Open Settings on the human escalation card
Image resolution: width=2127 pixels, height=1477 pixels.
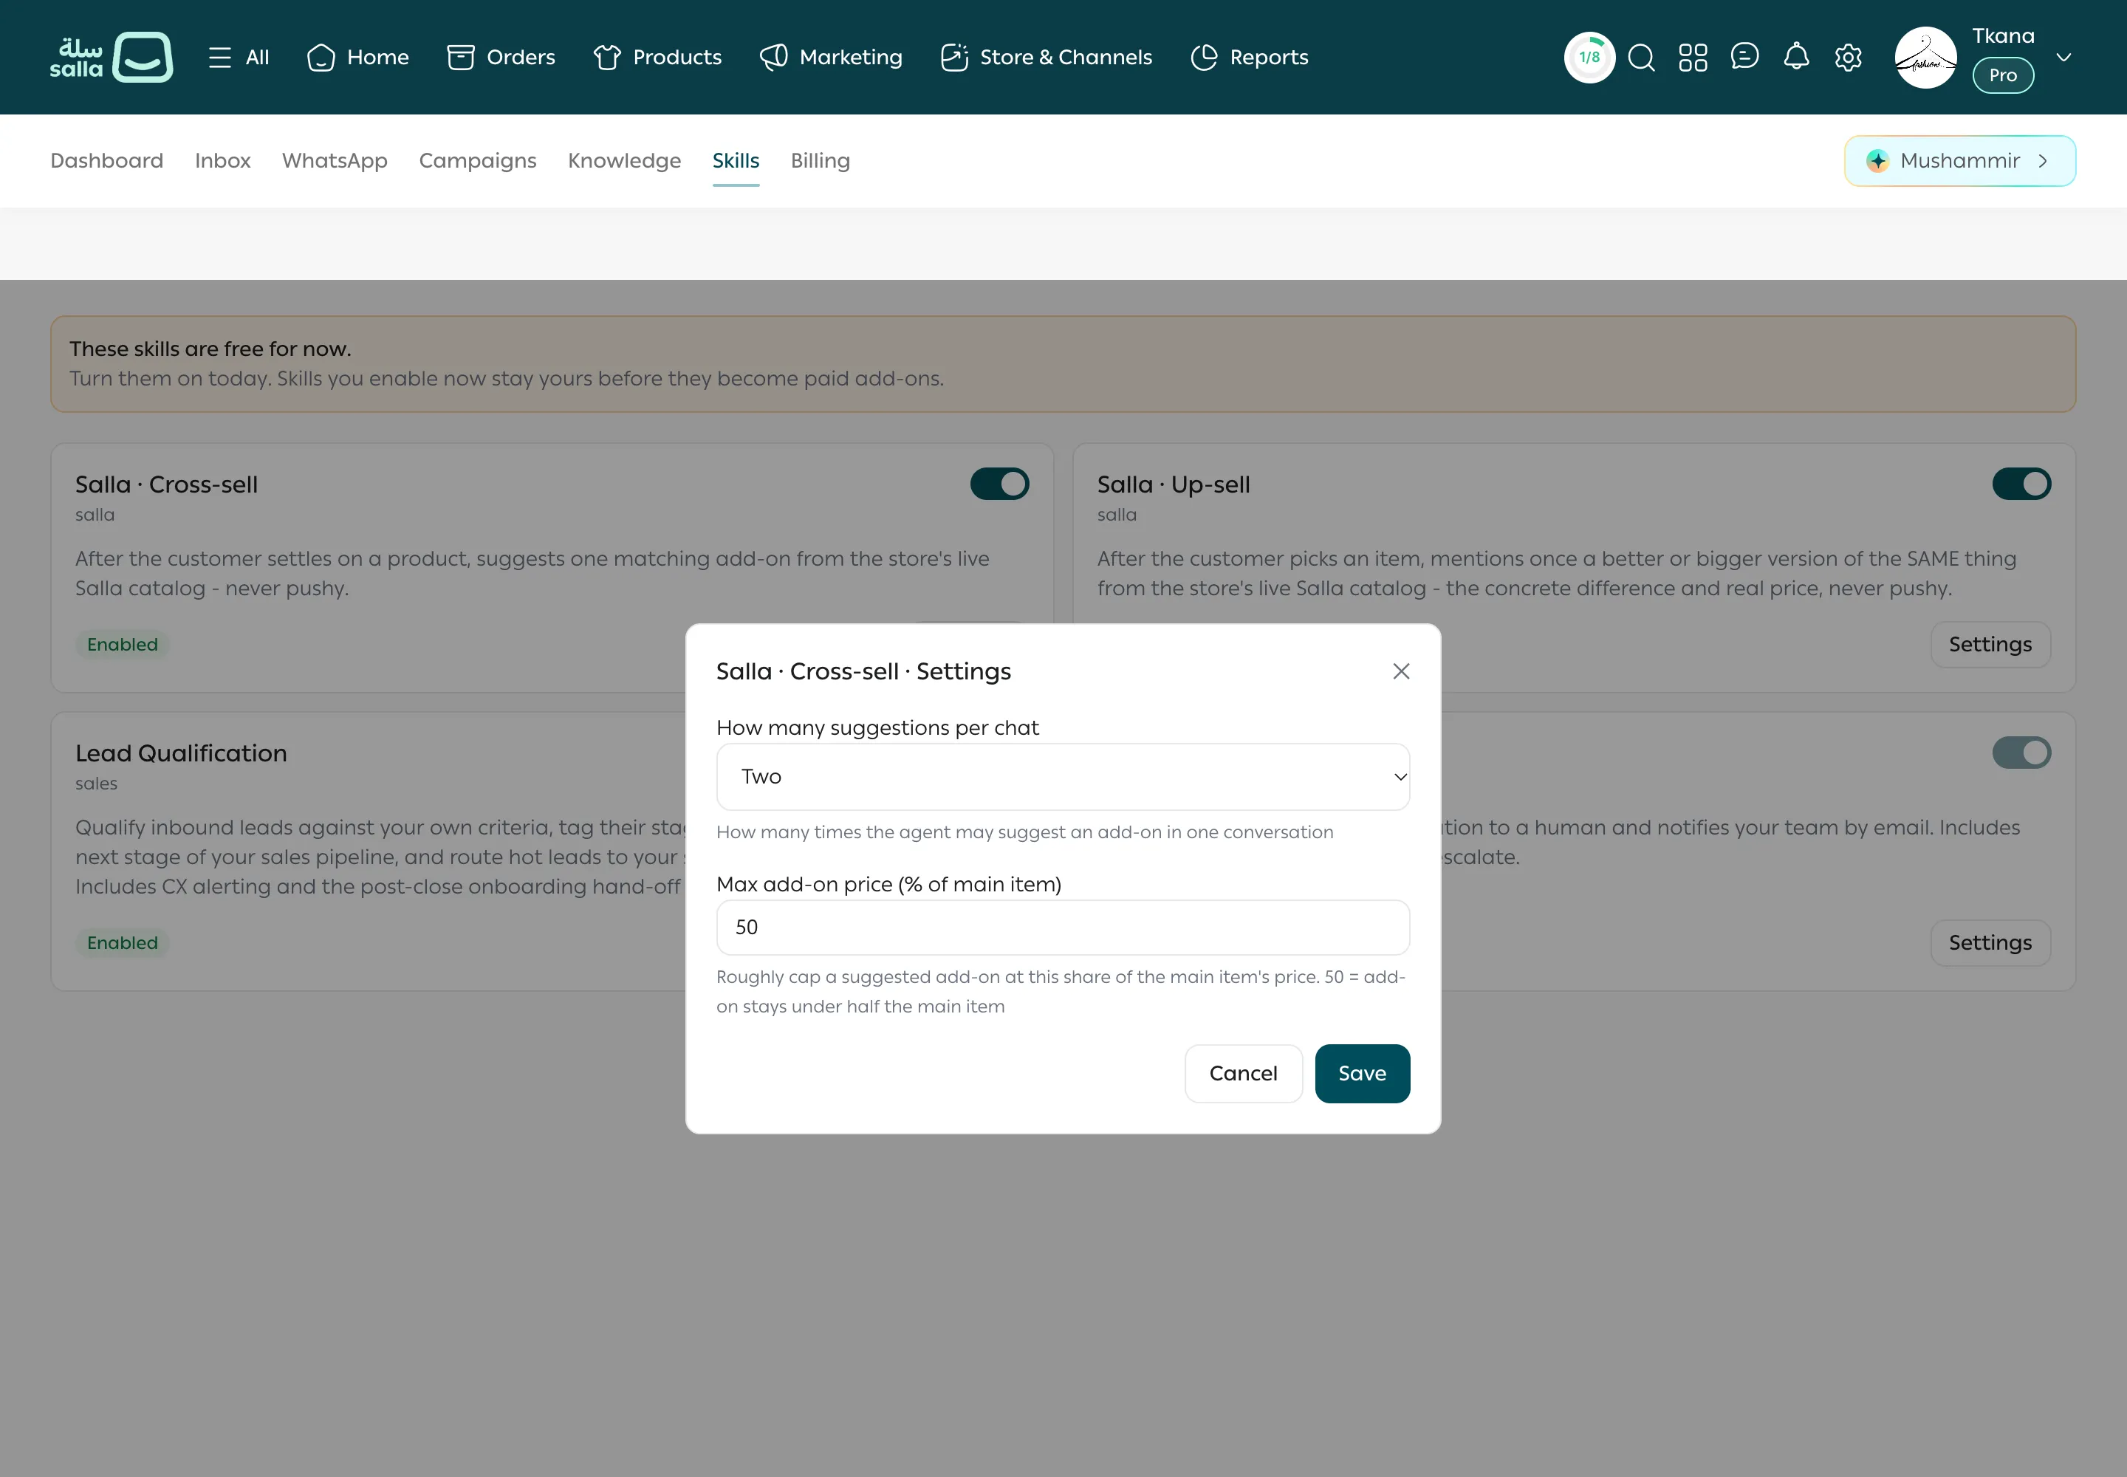point(1990,942)
